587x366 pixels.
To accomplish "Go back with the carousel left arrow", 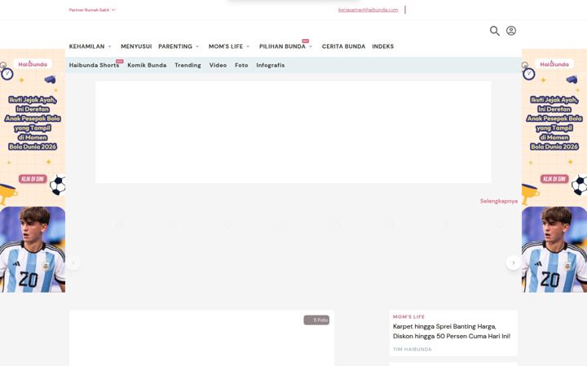I will tap(73, 263).
